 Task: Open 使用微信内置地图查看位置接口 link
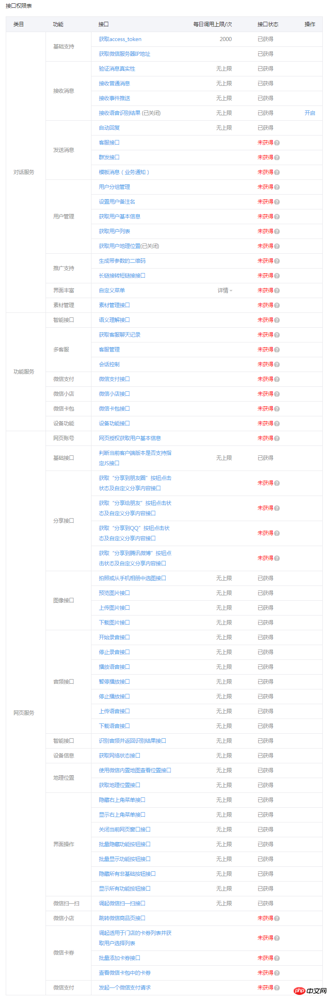click(x=135, y=770)
